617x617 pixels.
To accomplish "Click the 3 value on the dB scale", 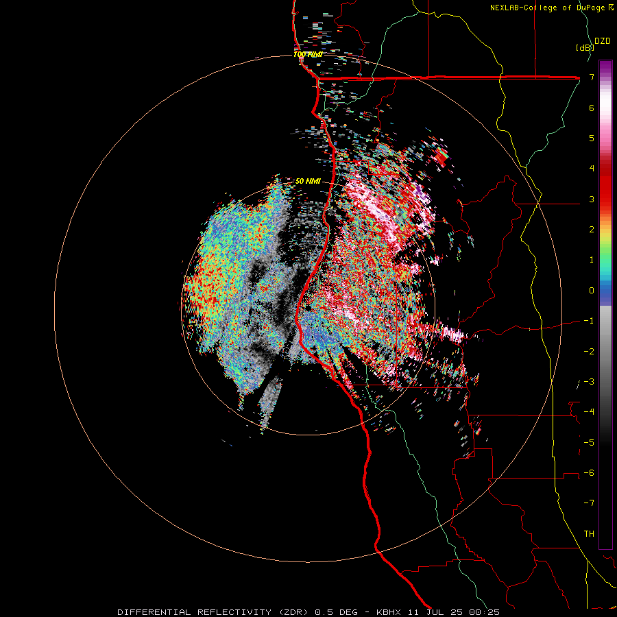I will tap(592, 199).
